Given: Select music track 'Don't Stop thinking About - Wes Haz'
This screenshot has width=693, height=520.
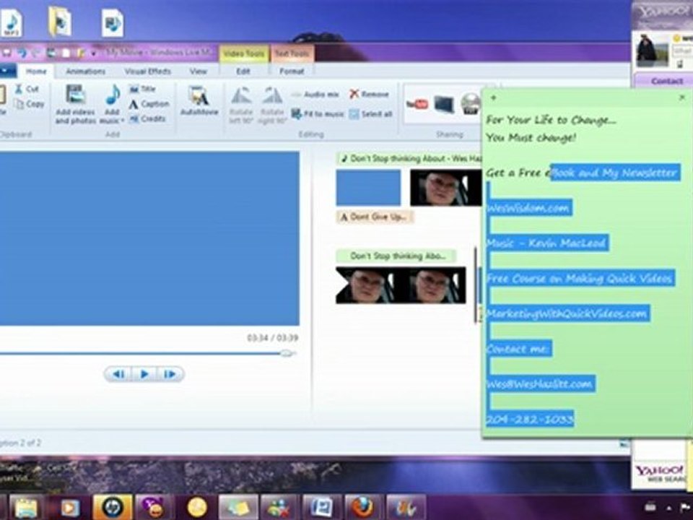Looking at the screenshot, I should click(x=409, y=158).
